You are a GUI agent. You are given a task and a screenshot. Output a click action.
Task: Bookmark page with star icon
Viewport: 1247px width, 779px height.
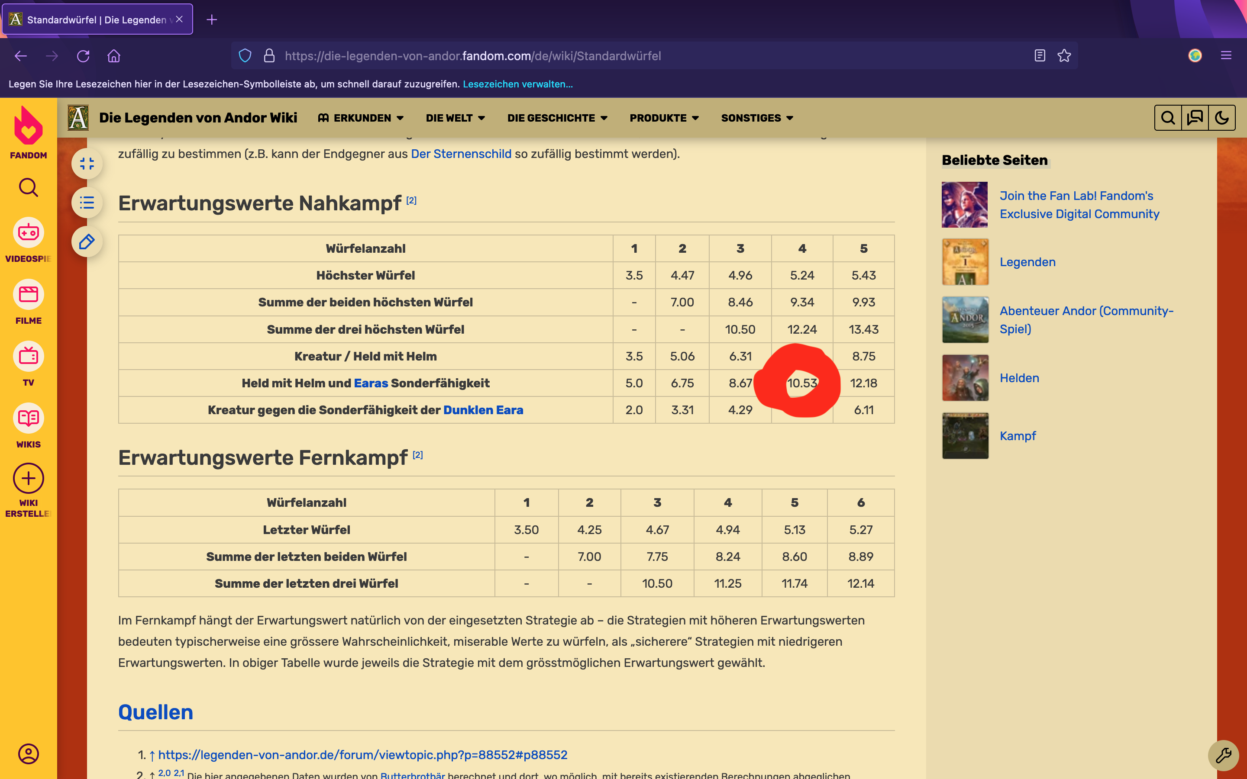1064,56
